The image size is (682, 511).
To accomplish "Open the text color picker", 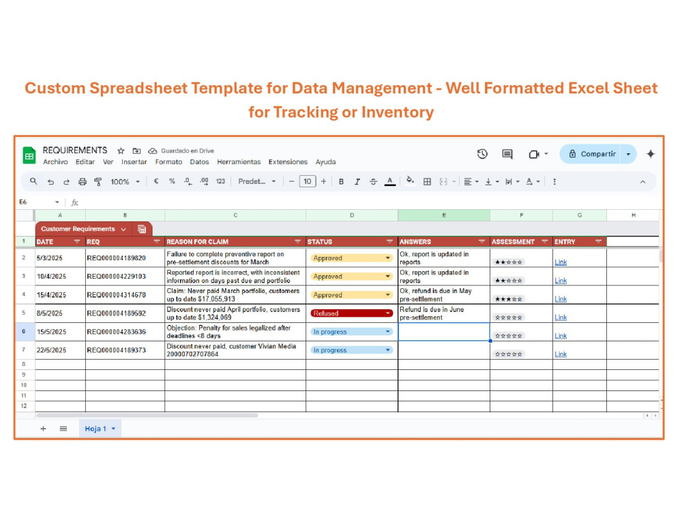I will pyautogui.click(x=390, y=182).
